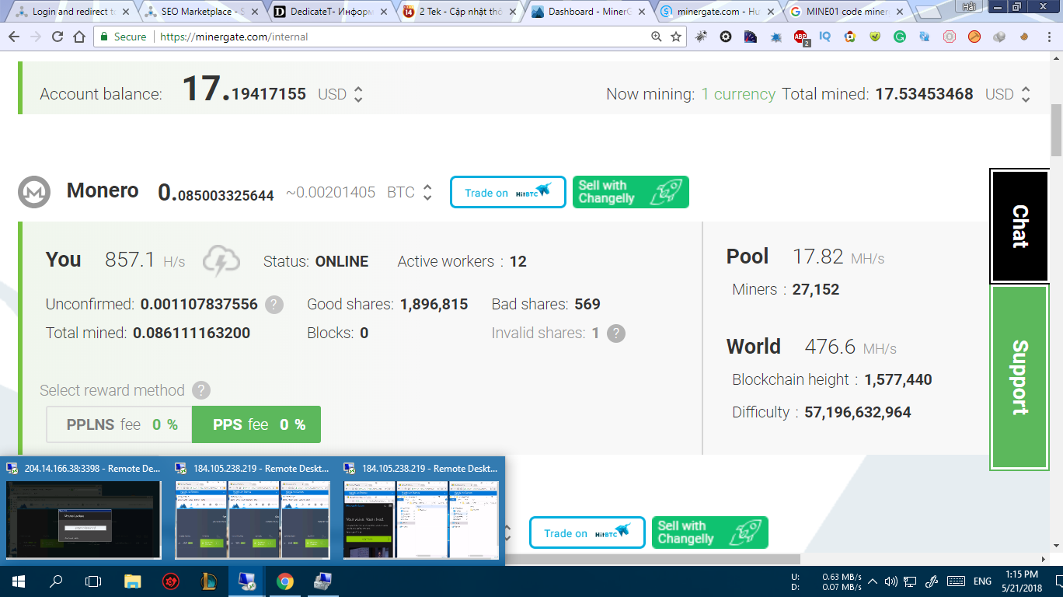Select the PPS fee reward method
The height and width of the screenshot is (597, 1063).
coord(256,424)
